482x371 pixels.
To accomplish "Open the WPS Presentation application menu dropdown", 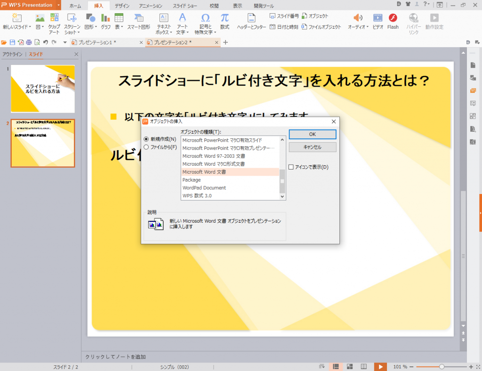I will [x=58, y=5].
